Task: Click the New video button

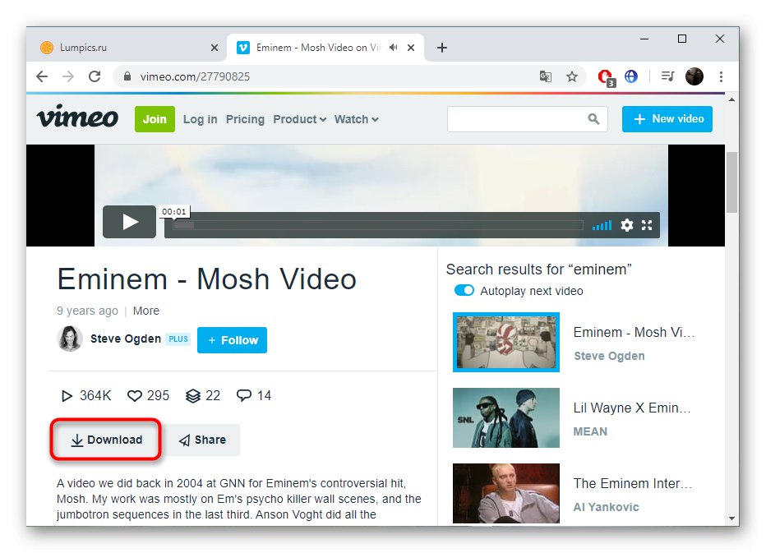Action: coord(667,119)
